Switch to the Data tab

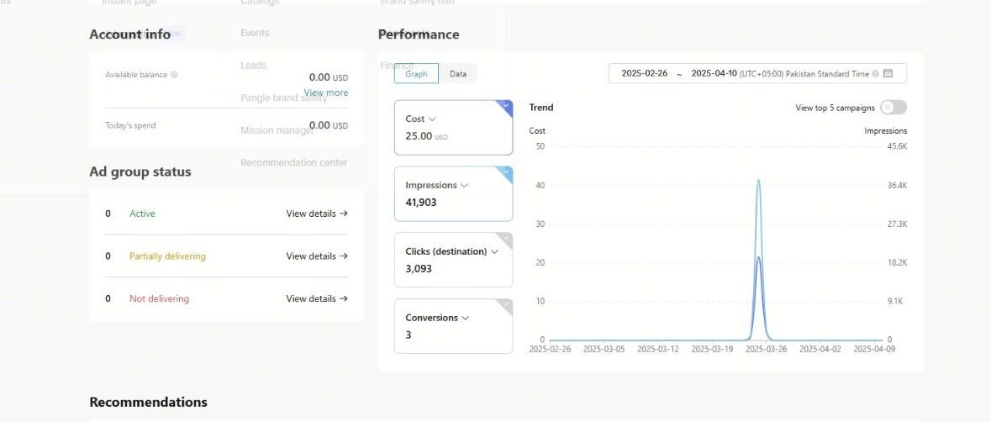(x=458, y=74)
